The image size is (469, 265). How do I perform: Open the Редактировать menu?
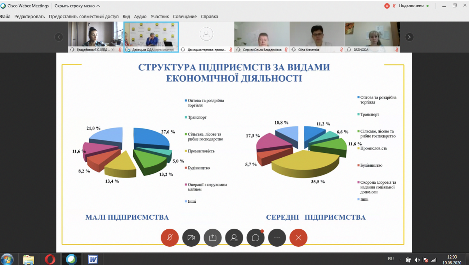pyautogui.click(x=30, y=17)
